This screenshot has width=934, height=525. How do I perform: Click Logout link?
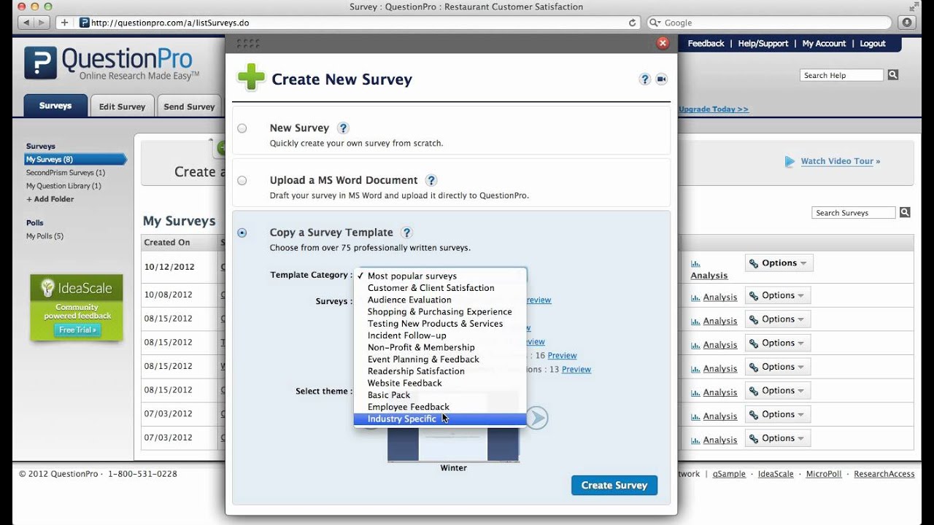point(873,44)
